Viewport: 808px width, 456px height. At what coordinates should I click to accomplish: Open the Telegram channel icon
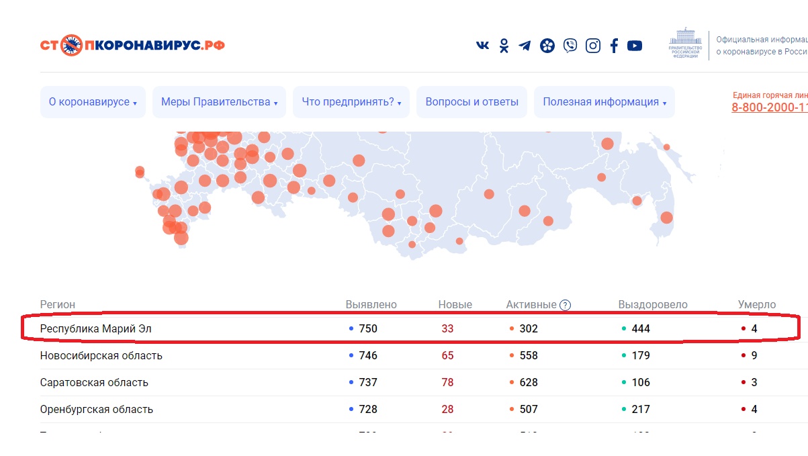(x=525, y=46)
